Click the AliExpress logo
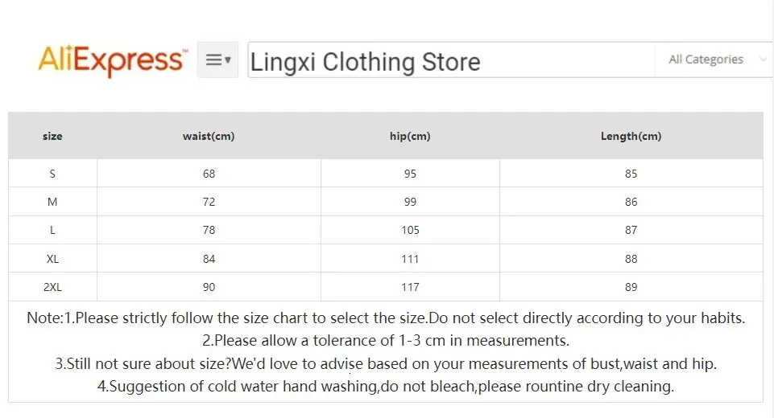The image size is (774, 418). 111,60
